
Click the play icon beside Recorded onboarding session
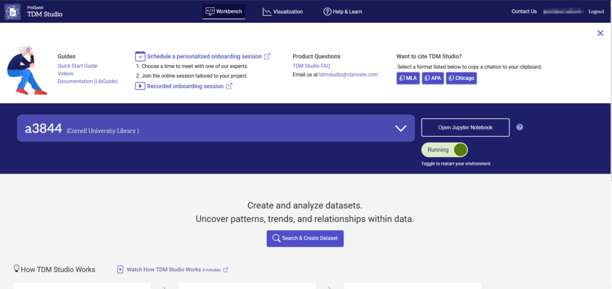[140, 86]
